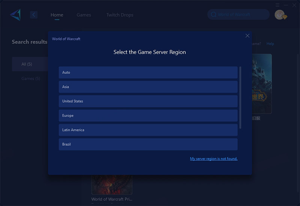Click the search box with World of Warcraft
Screen dimensions: 300x206
point(238,14)
